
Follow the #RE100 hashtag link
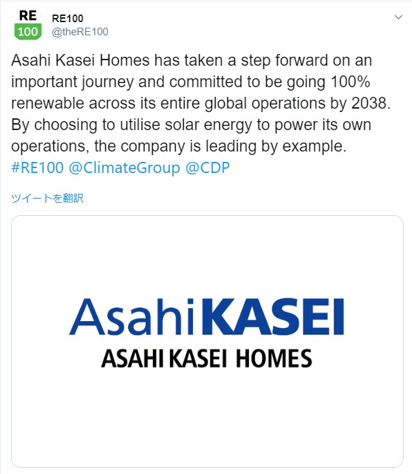(37, 167)
